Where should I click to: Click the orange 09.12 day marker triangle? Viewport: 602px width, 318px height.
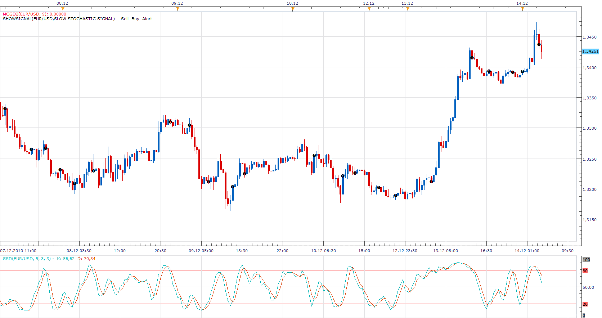(178, 9)
